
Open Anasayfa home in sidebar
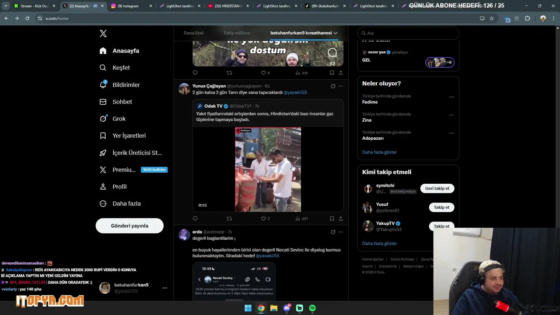[119, 51]
